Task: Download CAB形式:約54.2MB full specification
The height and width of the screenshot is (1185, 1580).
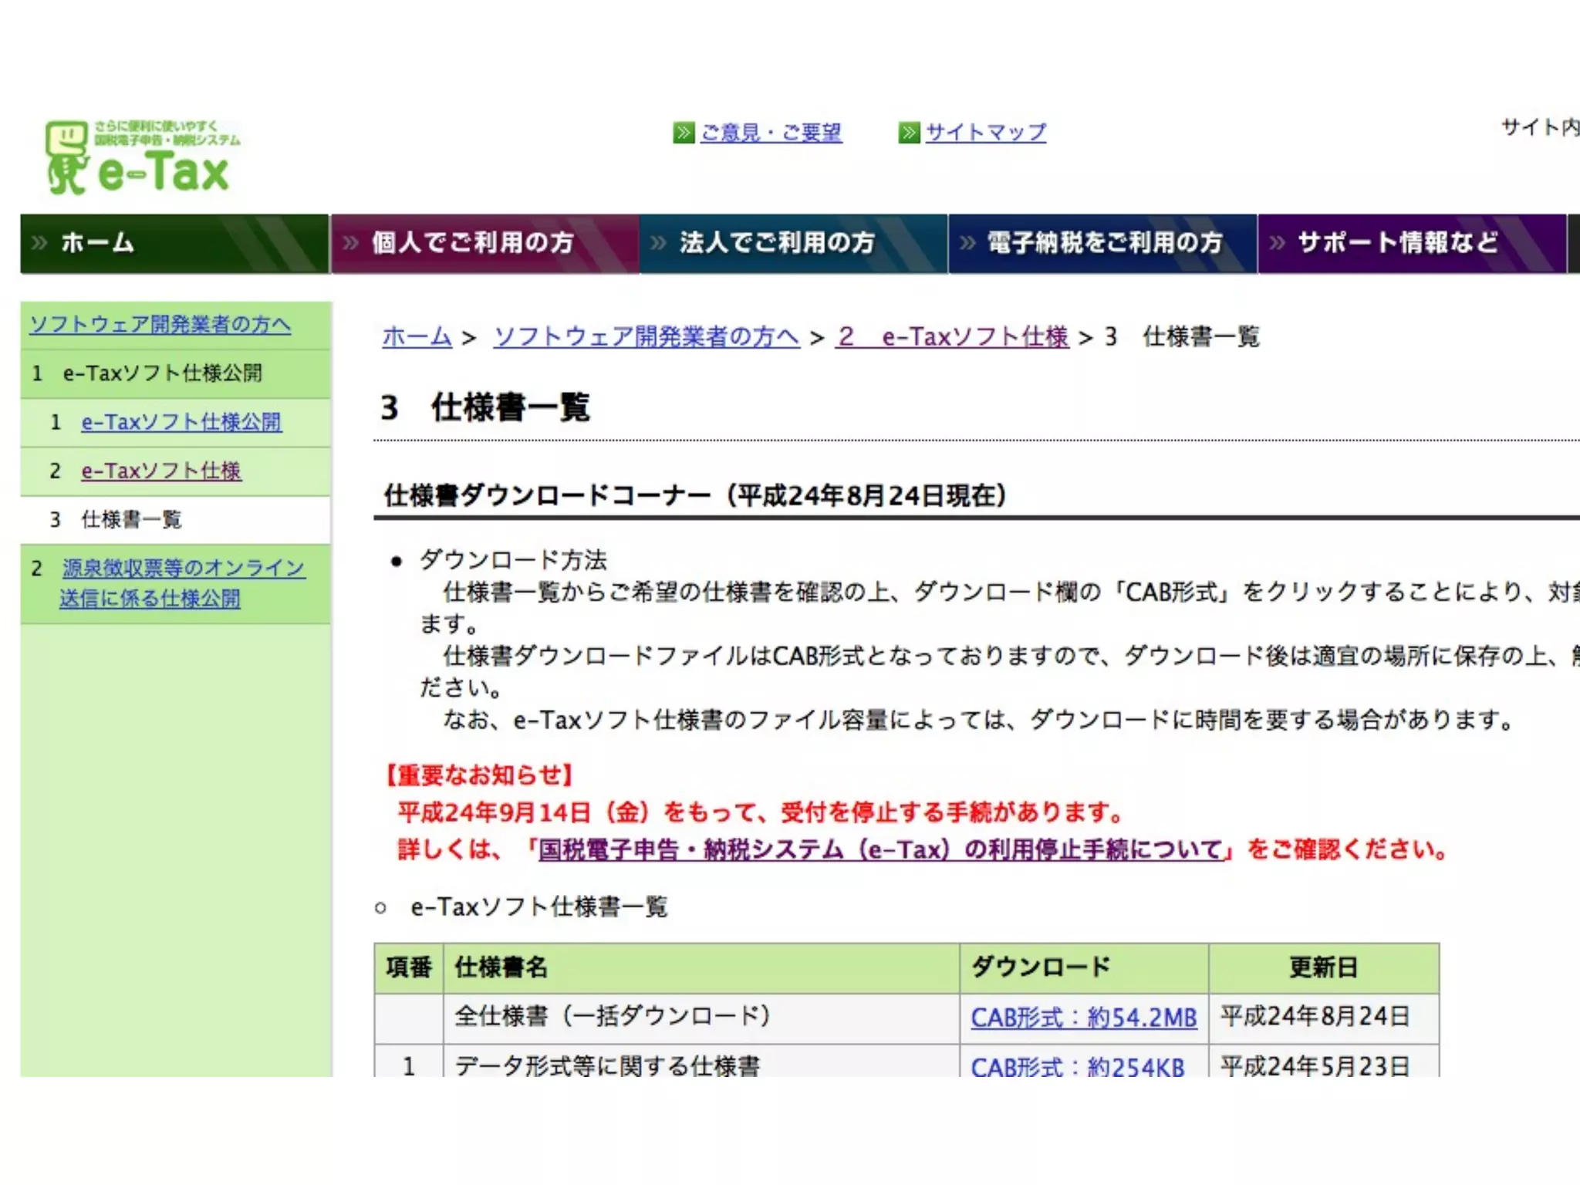Action: tap(1083, 1018)
